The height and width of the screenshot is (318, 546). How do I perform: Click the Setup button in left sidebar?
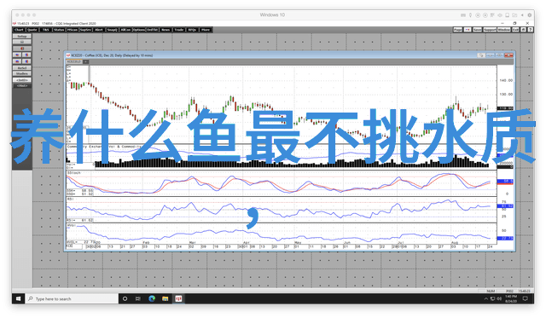22,36
